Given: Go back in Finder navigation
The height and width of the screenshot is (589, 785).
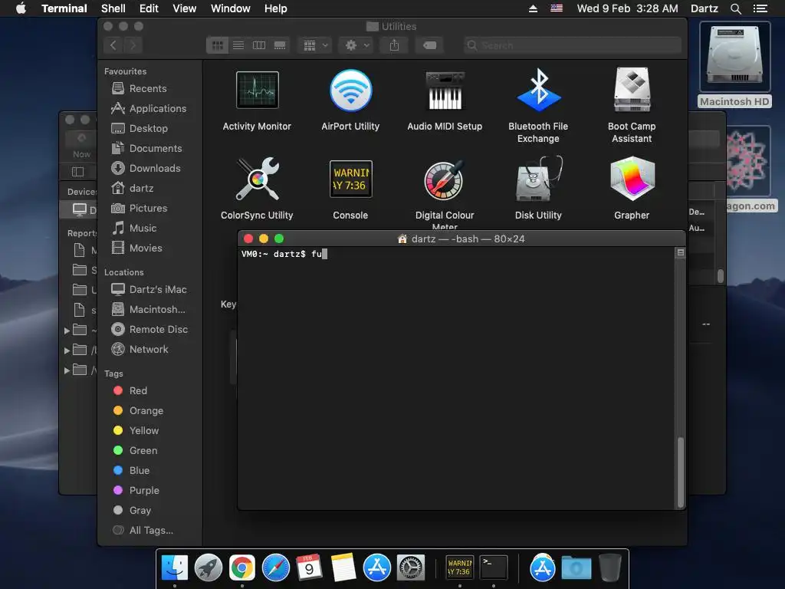Looking at the screenshot, I should pyautogui.click(x=113, y=45).
